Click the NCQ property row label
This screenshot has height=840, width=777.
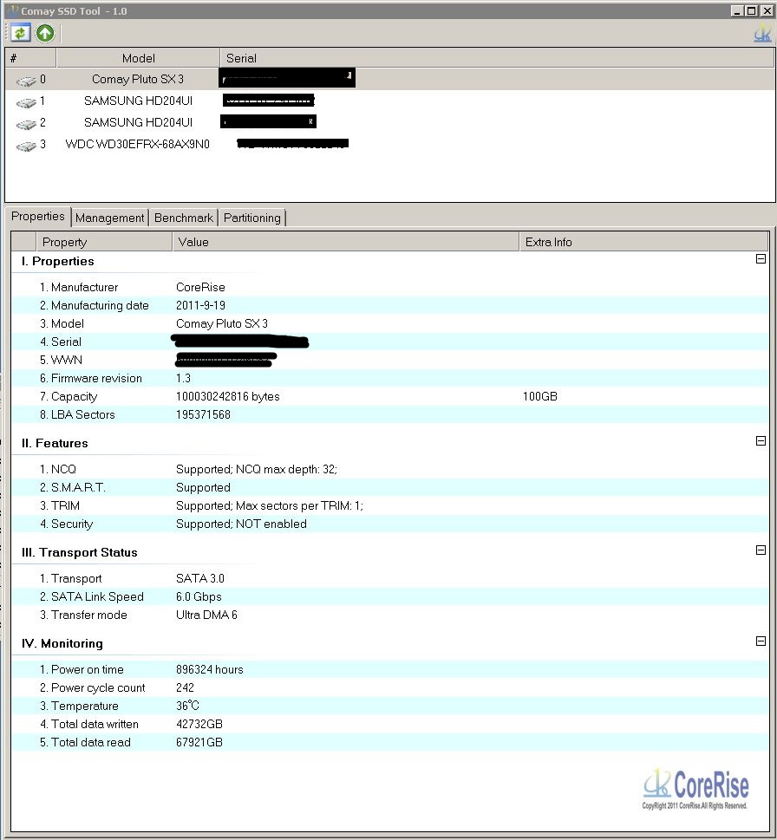click(58, 469)
